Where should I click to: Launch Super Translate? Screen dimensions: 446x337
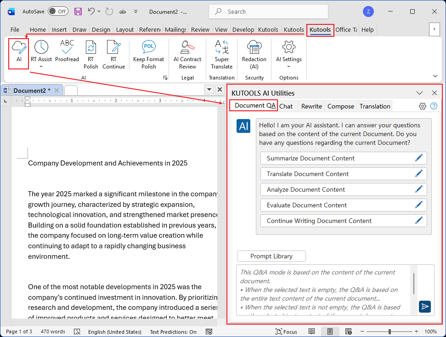click(x=221, y=52)
